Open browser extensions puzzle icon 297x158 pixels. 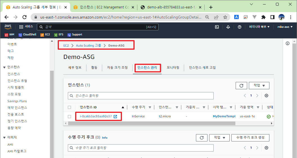(263, 17)
